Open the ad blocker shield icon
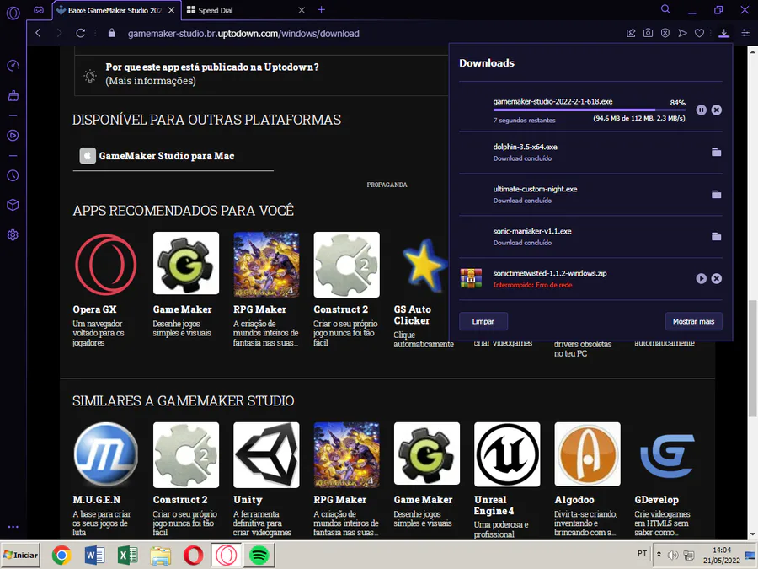This screenshot has width=758, height=569. tap(665, 33)
